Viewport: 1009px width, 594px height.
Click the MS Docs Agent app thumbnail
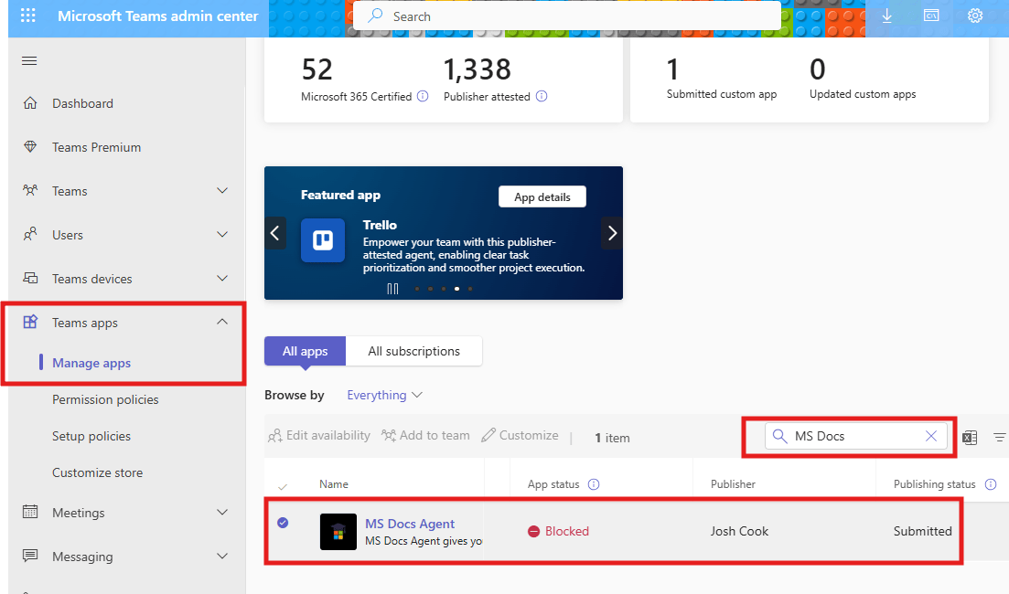(x=338, y=532)
